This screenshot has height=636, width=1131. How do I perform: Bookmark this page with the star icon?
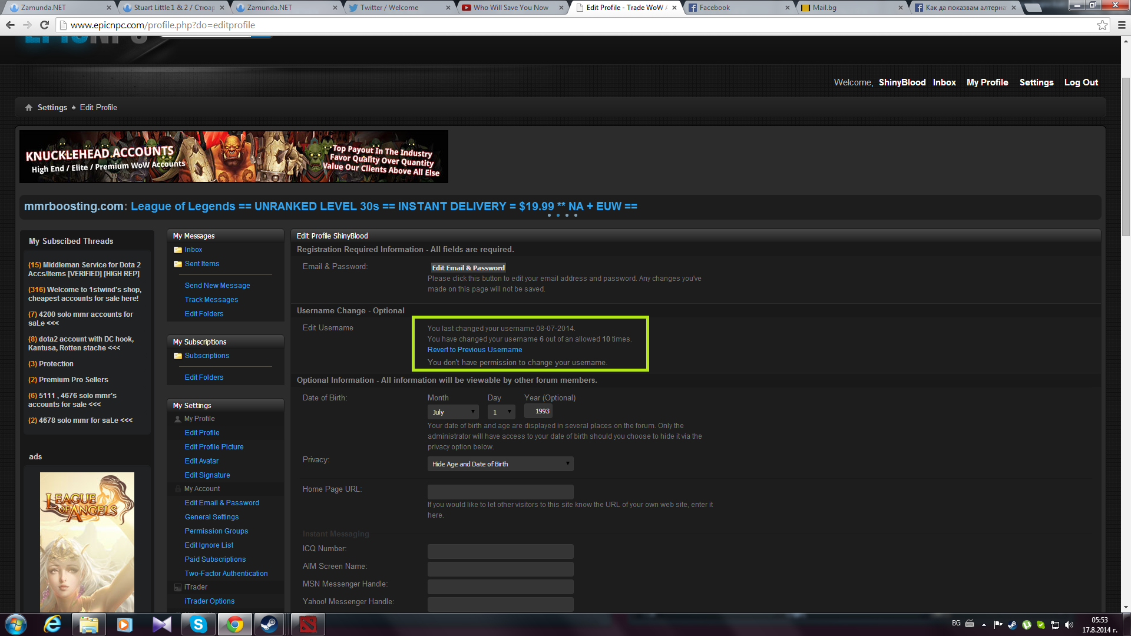[1102, 25]
